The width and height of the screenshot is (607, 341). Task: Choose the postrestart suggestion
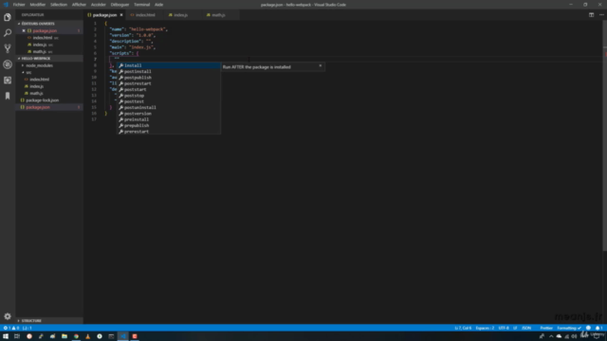pyautogui.click(x=169, y=83)
